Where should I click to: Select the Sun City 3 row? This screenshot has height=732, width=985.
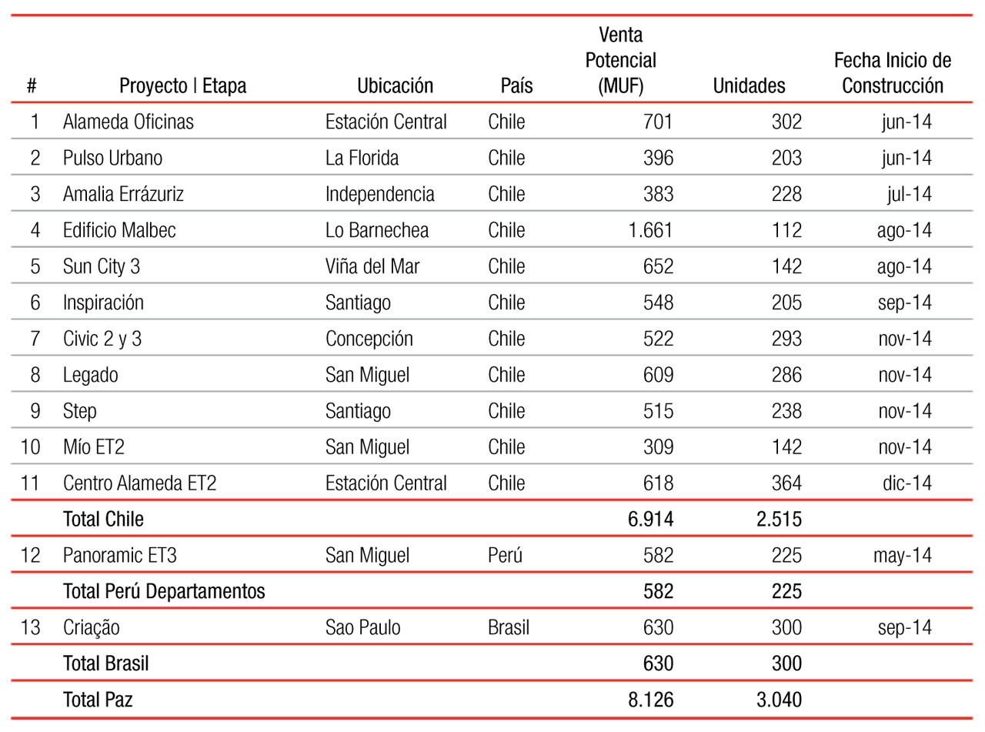tap(492, 266)
